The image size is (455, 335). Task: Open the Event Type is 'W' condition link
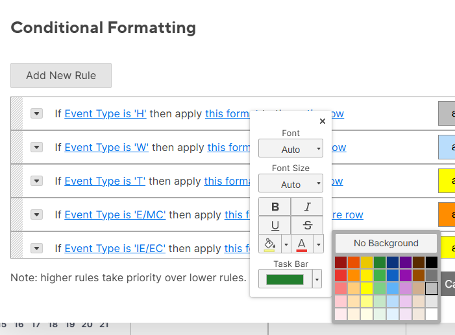pos(106,147)
